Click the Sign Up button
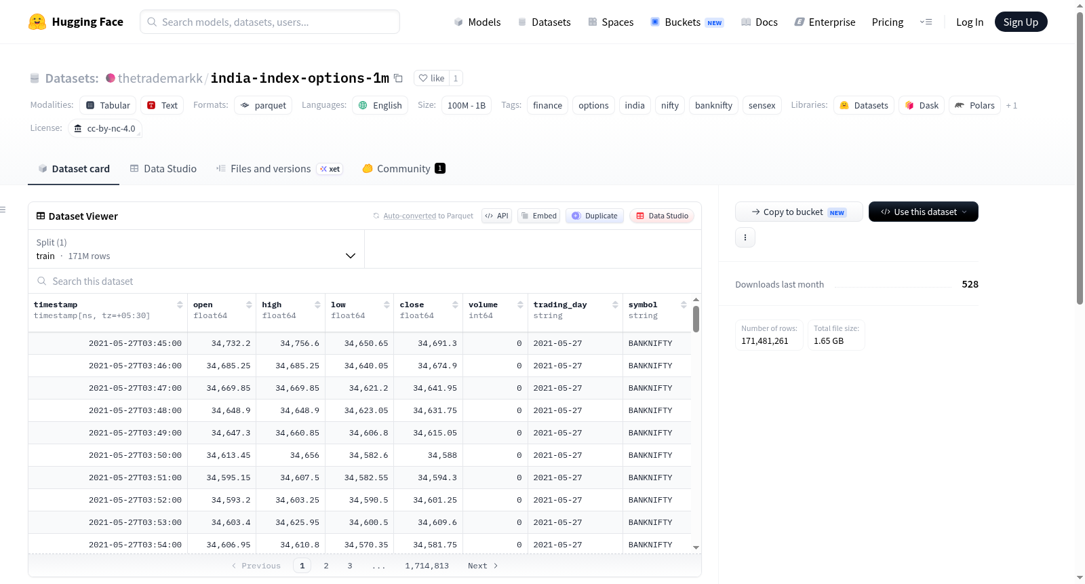Screen dimensions: 1085x584 click(1021, 22)
